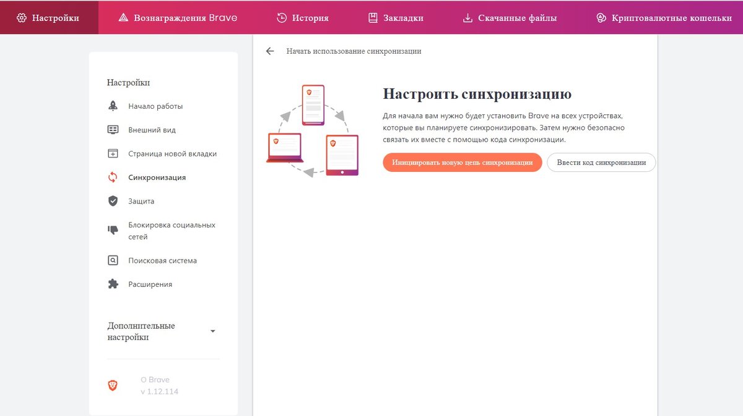
Task: Select Страница новой вкладки menu entry
Action: 172,153
